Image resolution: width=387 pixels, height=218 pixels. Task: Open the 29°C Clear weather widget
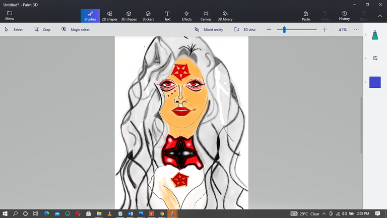pyautogui.click(x=305, y=213)
